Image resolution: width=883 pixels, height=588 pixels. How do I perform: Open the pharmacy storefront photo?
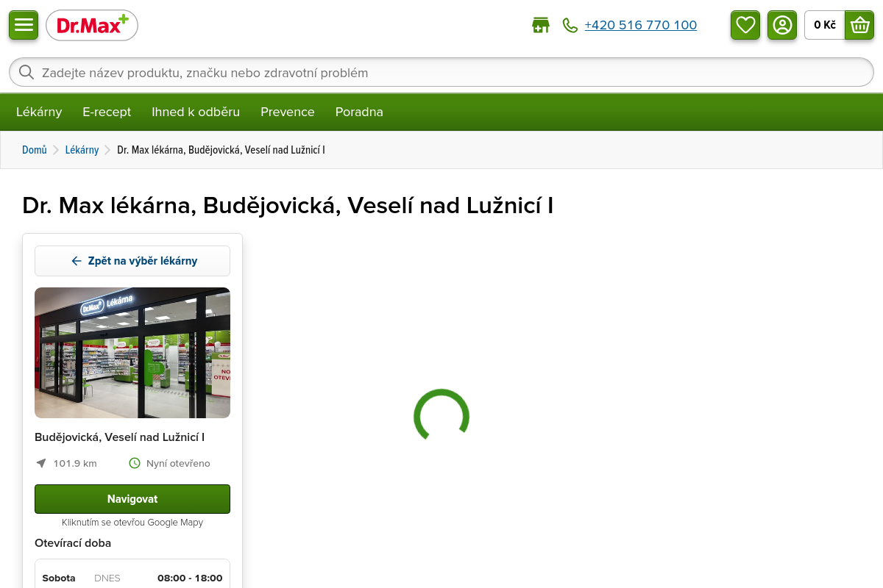click(x=132, y=353)
